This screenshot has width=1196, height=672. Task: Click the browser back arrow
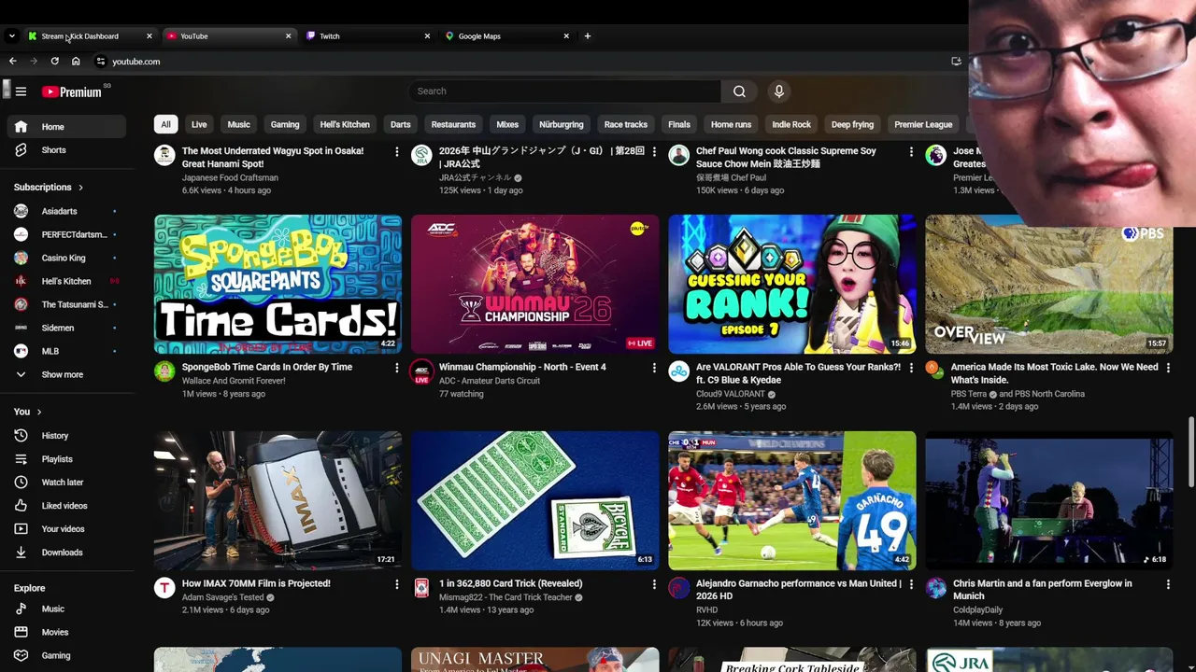click(12, 62)
